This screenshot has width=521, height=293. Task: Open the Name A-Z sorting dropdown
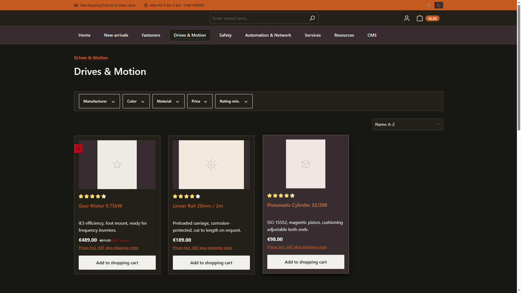[x=408, y=124]
